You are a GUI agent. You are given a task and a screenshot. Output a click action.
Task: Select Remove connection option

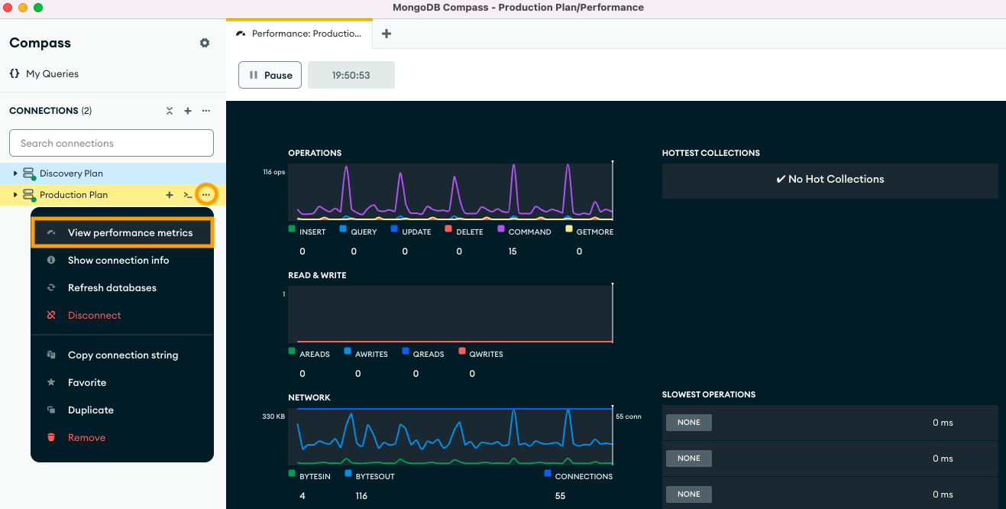point(122,438)
